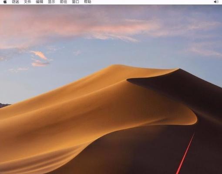Open the Apple logo menu
This screenshot has height=174, width=222.
click(x=5, y=2)
